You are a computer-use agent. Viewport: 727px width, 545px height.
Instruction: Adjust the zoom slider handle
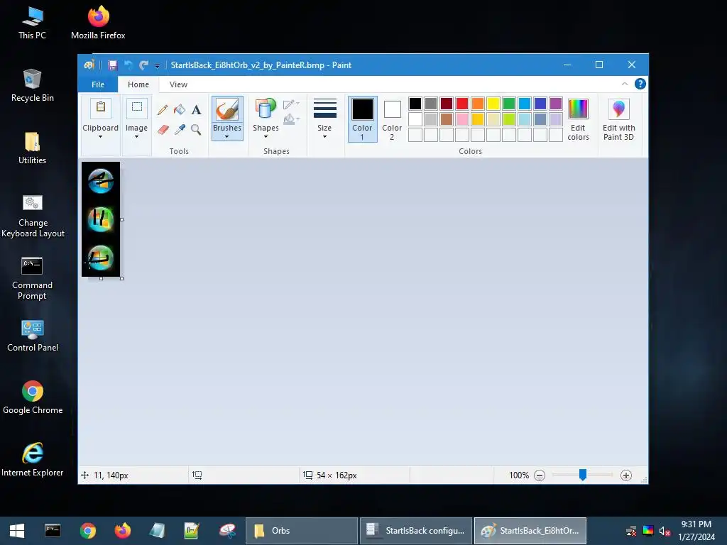[x=583, y=475]
